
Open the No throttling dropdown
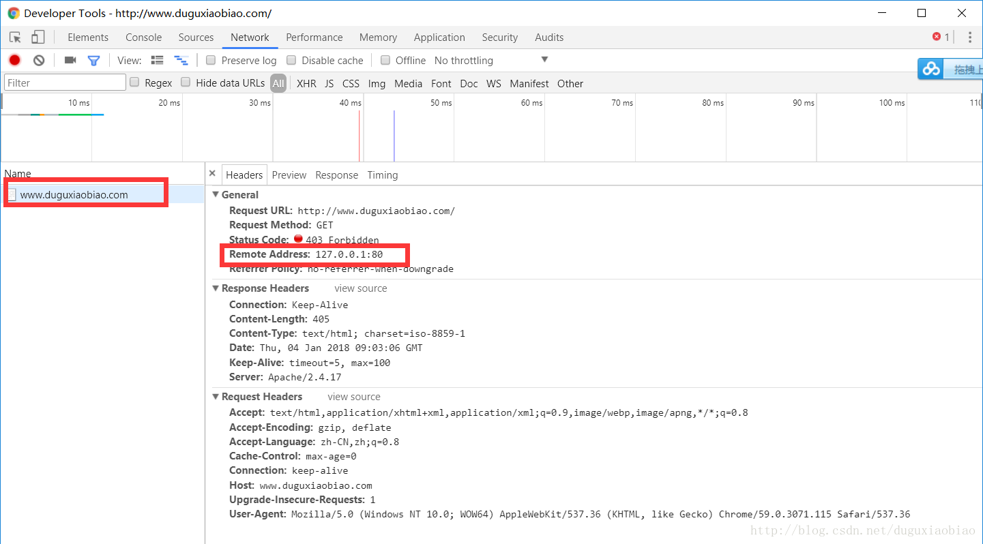tap(491, 60)
